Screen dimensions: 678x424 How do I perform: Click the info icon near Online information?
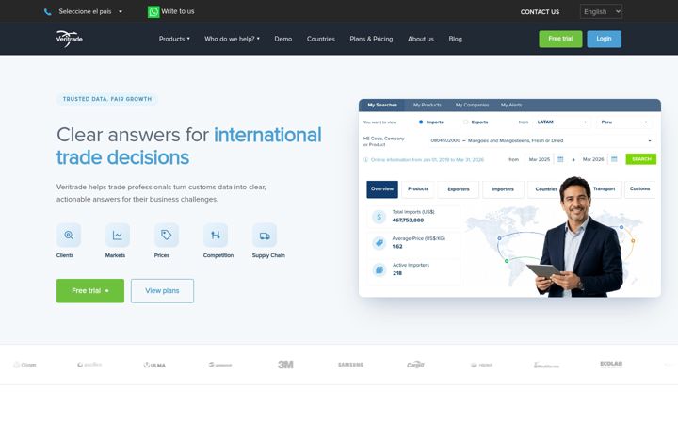pyautogui.click(x=365, y=159)
